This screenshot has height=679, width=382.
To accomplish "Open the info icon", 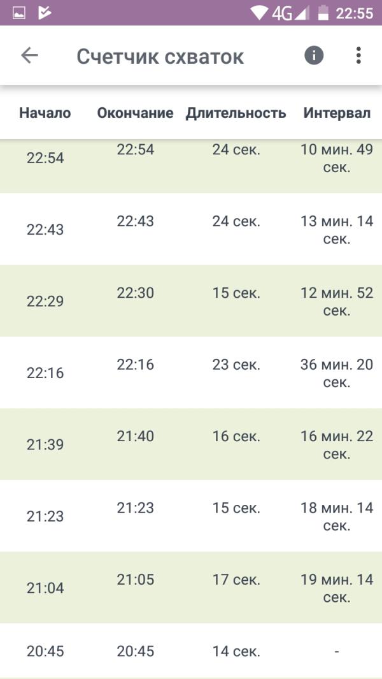I will pos(314,55).
